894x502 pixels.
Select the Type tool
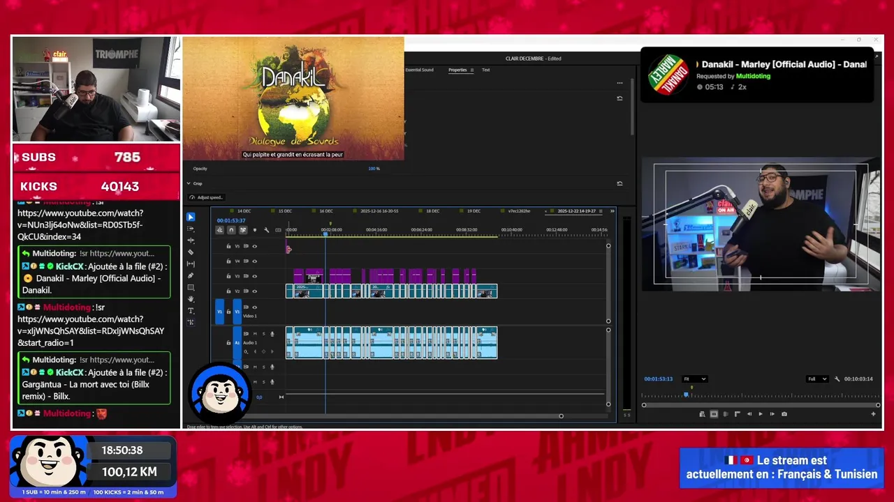point(191,311)
